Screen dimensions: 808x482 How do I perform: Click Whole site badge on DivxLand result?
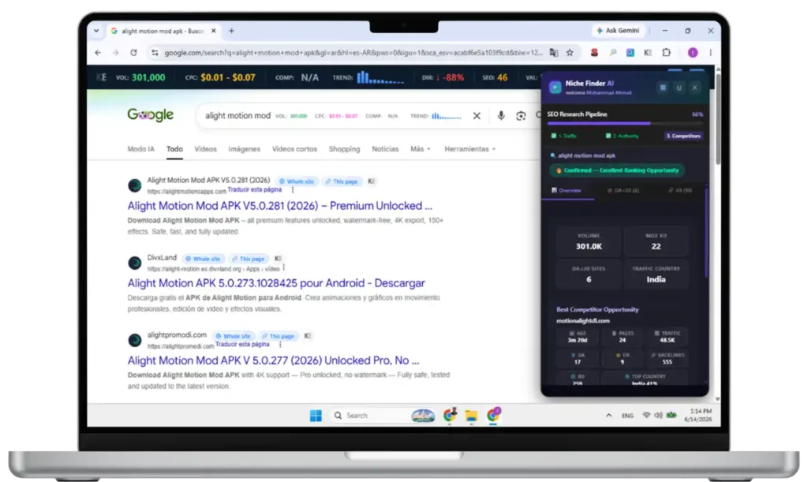click(x=203, y=259)
